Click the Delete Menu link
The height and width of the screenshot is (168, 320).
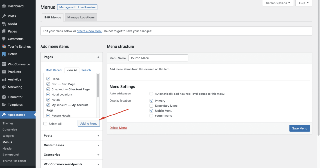pyautogui.click(x=118, y=128)
